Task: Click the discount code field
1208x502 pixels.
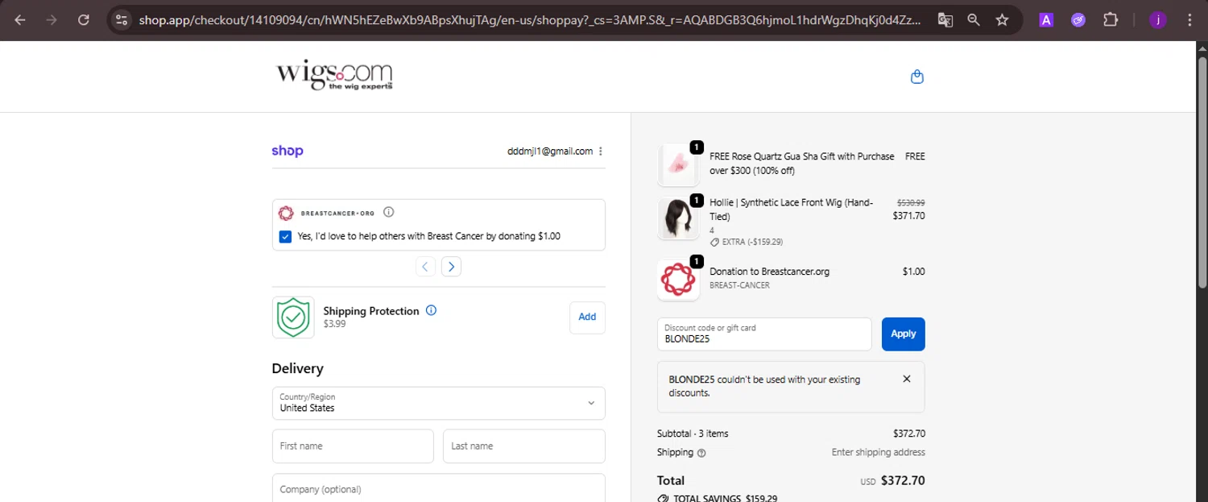Action: [x=764, y=334]
